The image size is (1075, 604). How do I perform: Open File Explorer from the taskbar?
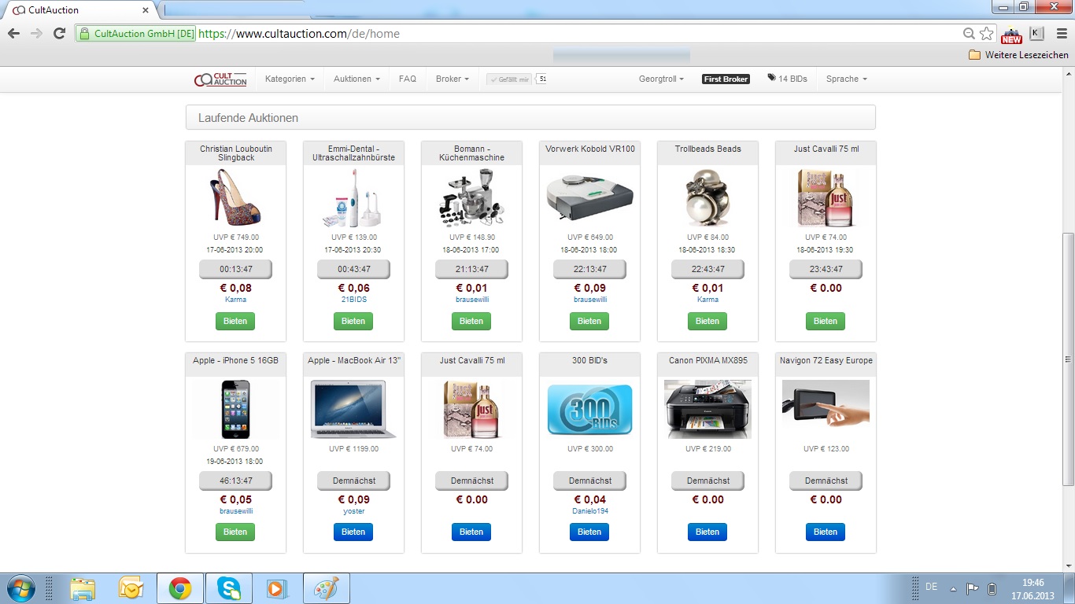pyautogui.click(x=83, y=588)
